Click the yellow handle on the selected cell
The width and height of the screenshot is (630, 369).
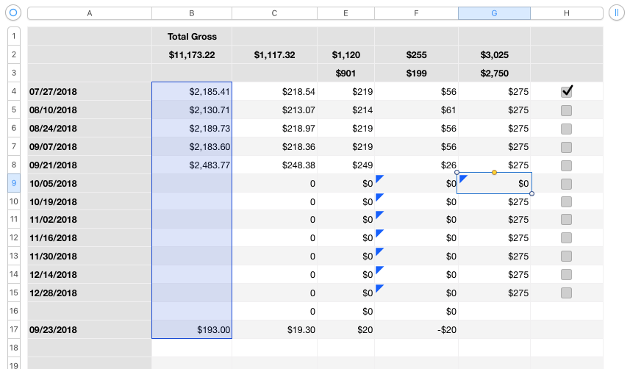coord(494,173)
